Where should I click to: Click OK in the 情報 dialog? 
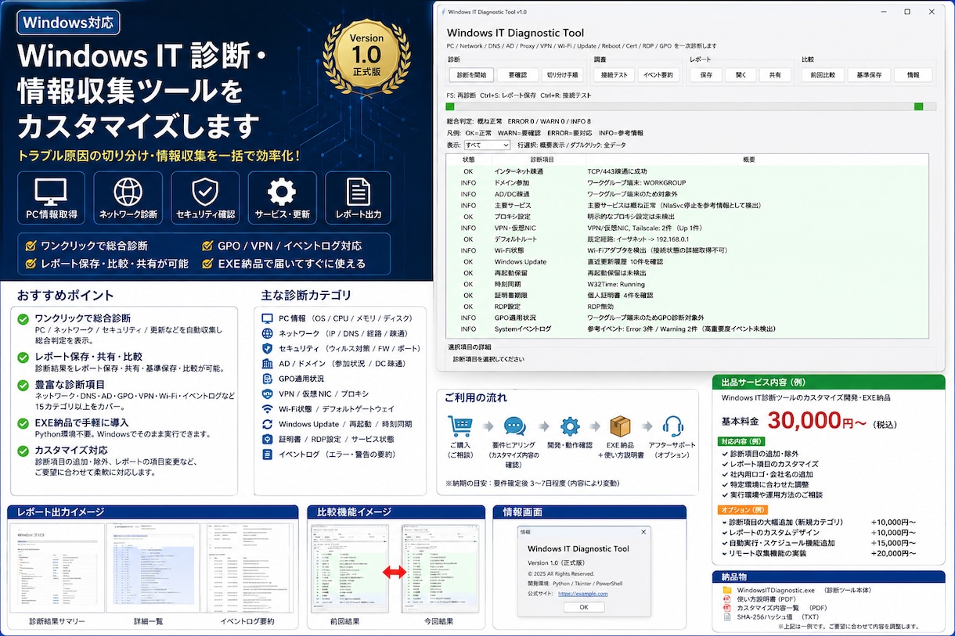point(584,607)
